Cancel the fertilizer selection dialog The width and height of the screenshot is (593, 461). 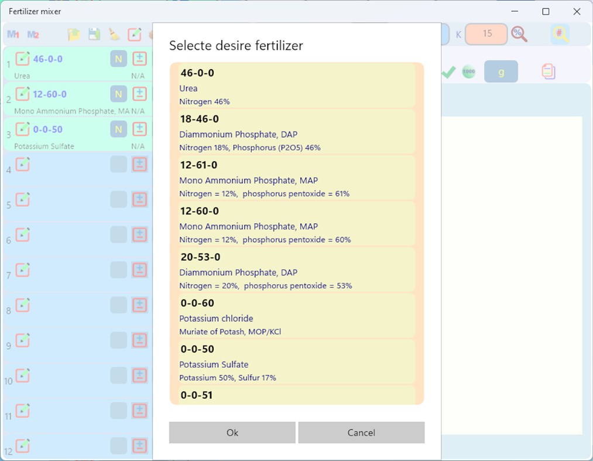361,432
